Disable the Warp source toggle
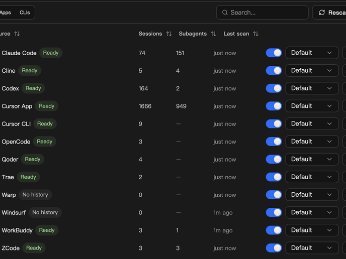Screen dimensions: 346x259 click(x=274, y=195)
